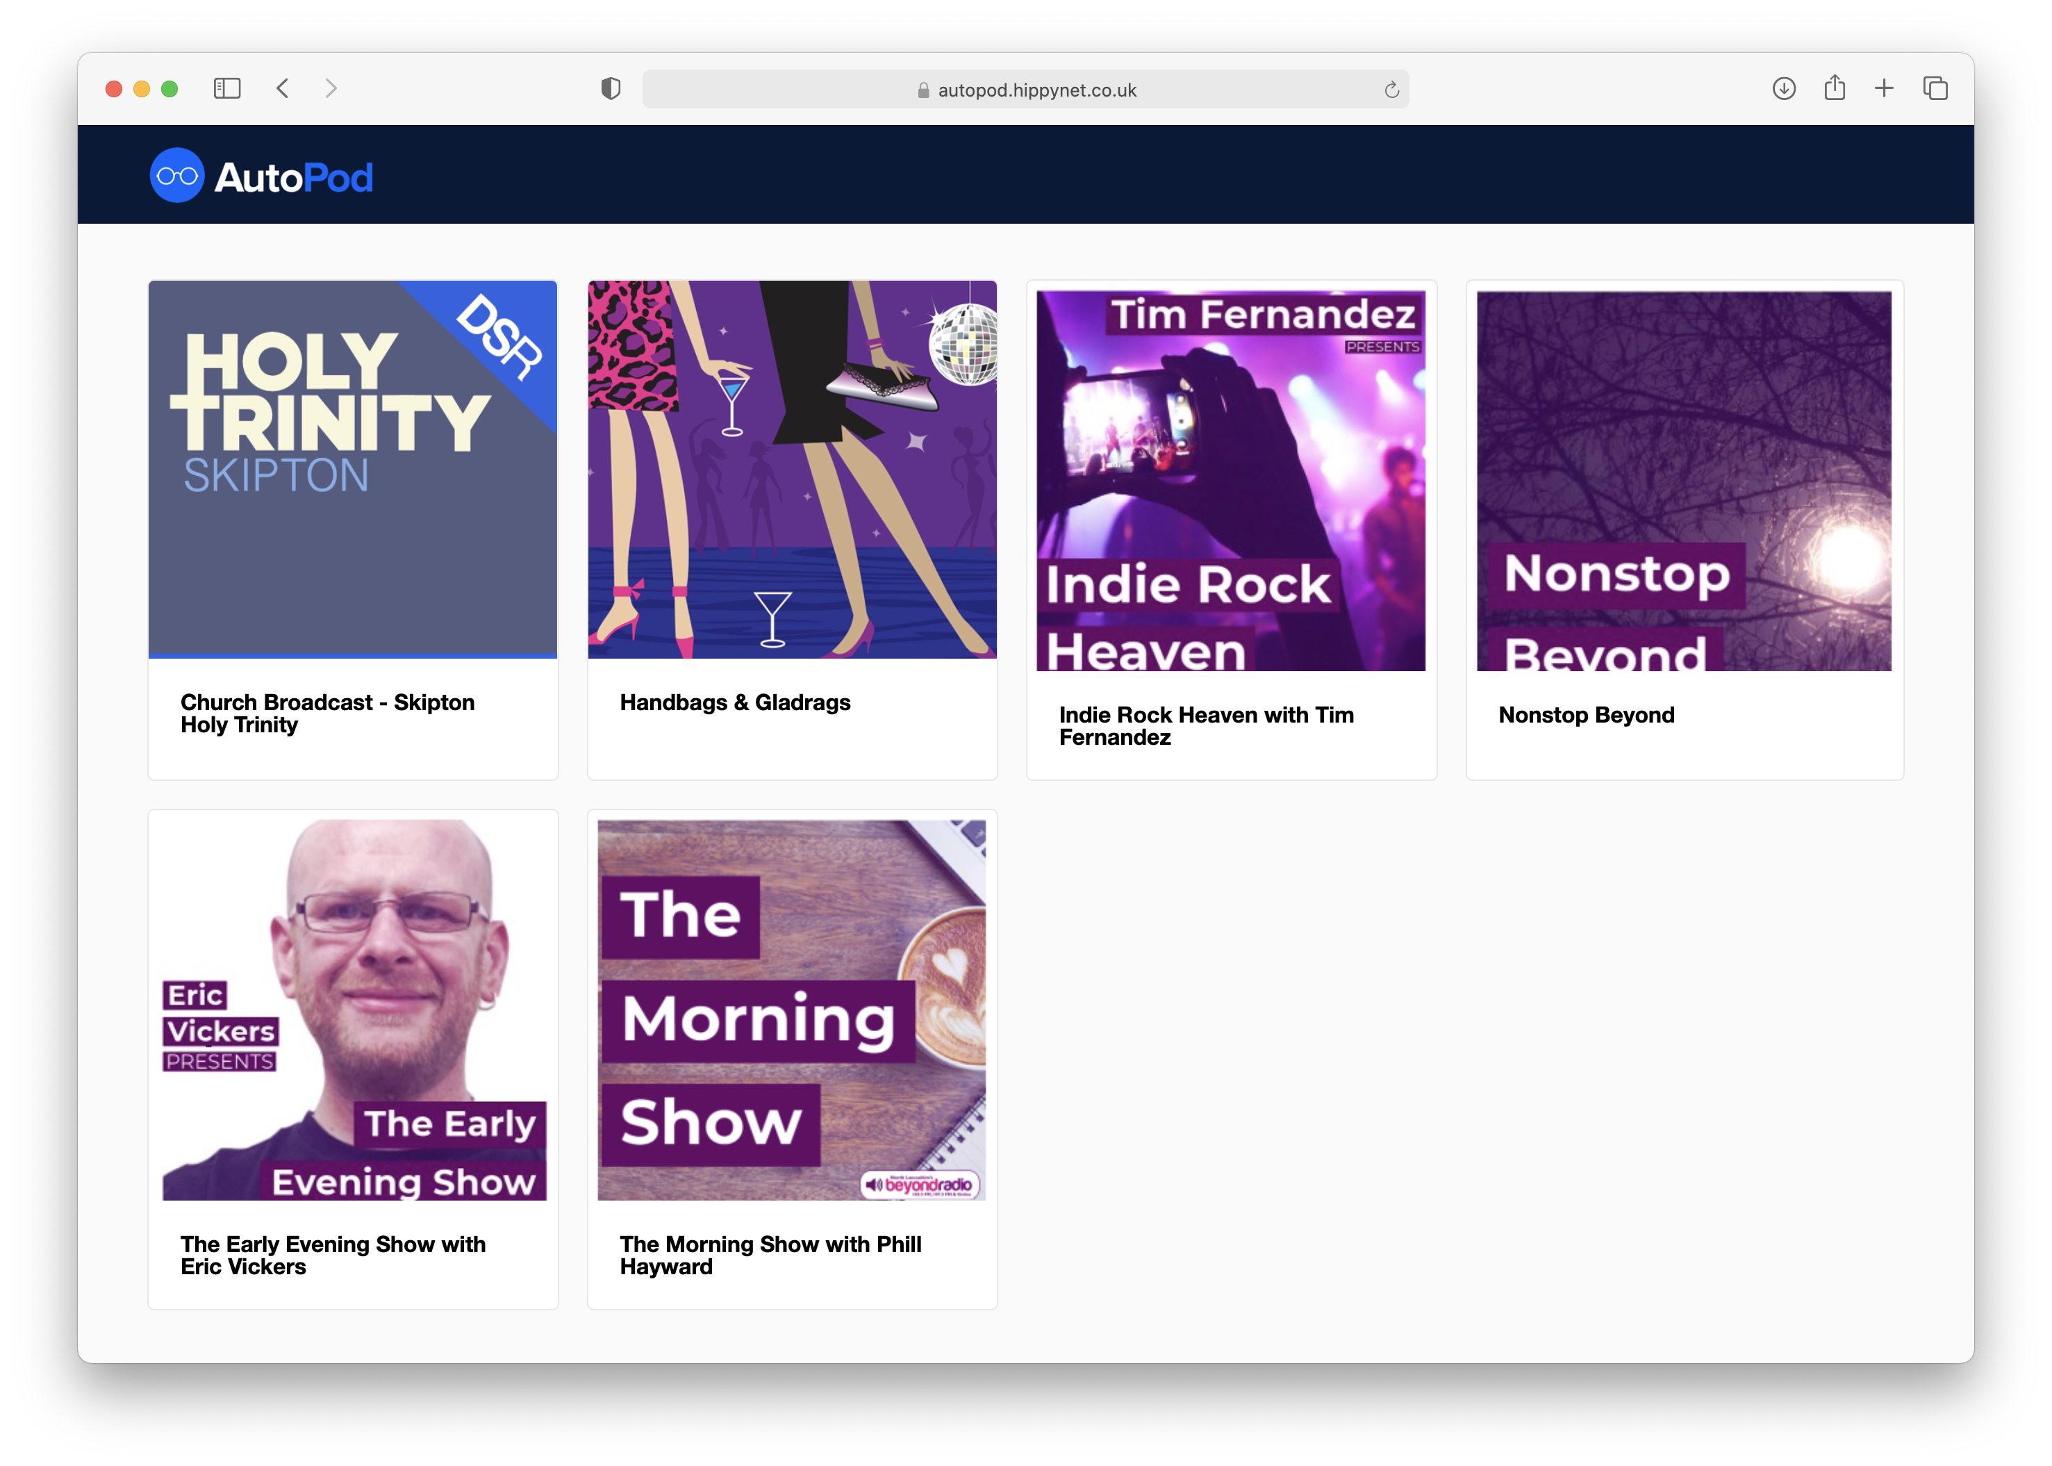Open a new tab with plus icon
This screenshot has height=1466, width=2052.
click(1883, 88)
